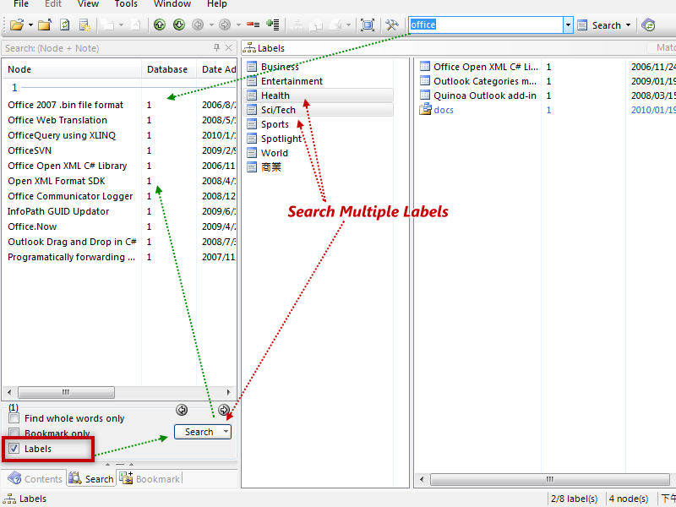Click into the toolbar search box containing 'office'
This screenshot has height=507, width=676.
[485, 25]
